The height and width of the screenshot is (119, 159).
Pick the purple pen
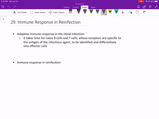[x=85, y=12]
